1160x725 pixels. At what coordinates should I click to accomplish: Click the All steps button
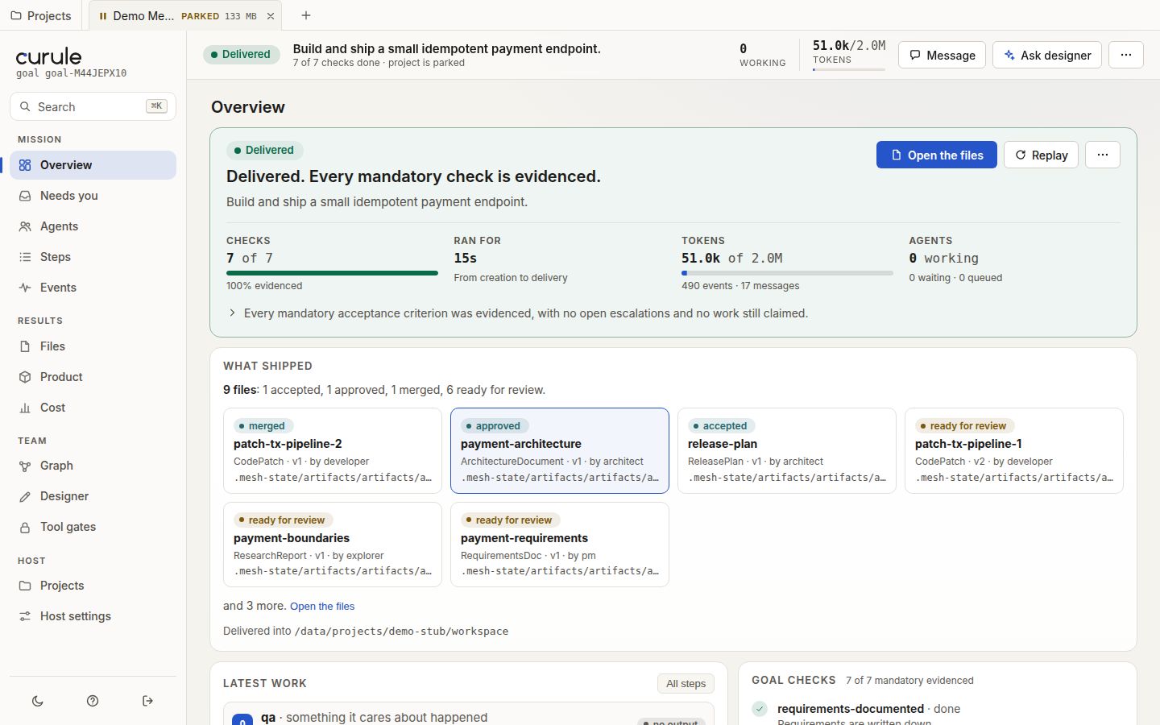coord(686,683)
